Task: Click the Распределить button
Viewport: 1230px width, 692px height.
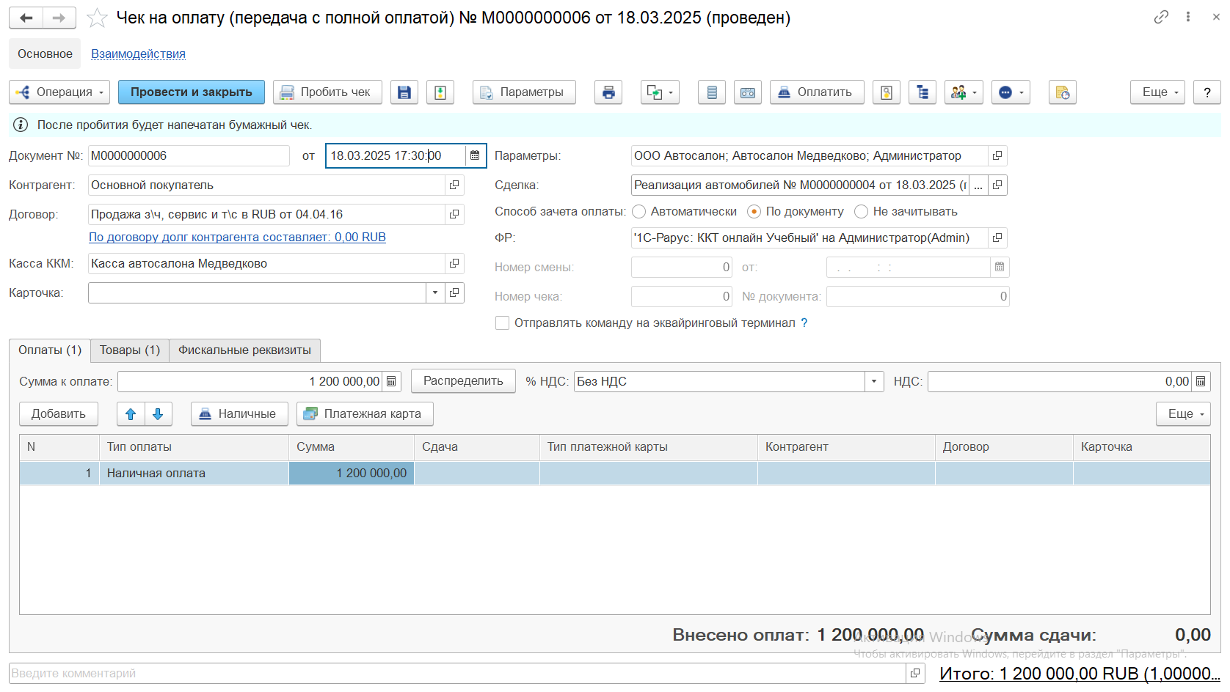Action: (x=463, y=381)
